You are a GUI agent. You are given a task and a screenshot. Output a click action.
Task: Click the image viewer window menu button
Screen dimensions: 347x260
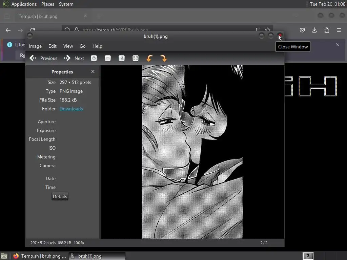pos(30,36)
